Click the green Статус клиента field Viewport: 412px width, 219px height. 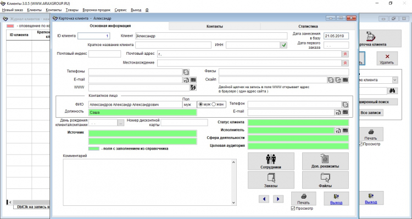click(298, 123)
